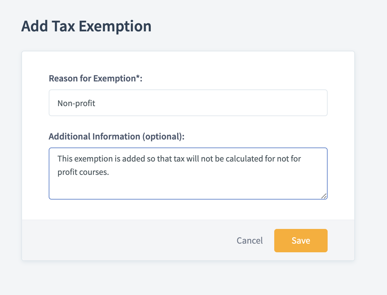The width and height of the screenshot is (387, 295).
Task: Click "(optional)" in the Additional Information label
Action: click(x=162, y=136)
